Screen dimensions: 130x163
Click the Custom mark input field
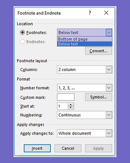pyautogui.click(x=66, y=97)
